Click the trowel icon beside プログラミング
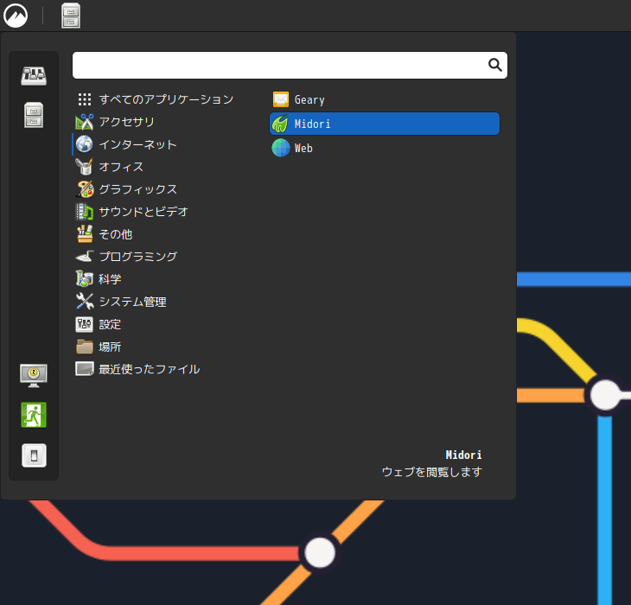This screenshot has height=605, width=631. tap(85, 257)
